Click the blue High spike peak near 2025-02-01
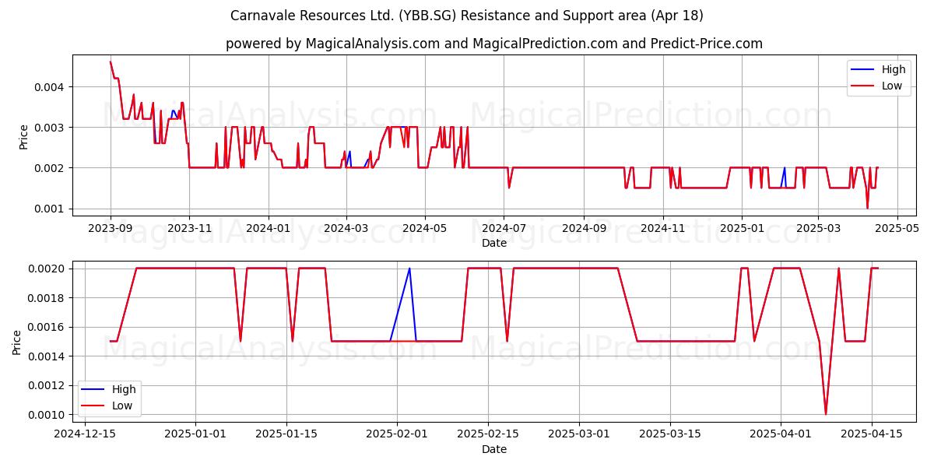 409,269
